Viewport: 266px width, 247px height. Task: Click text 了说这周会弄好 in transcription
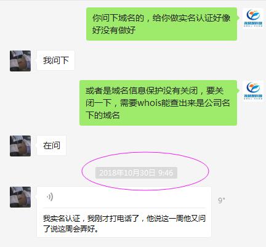point(71,229)
